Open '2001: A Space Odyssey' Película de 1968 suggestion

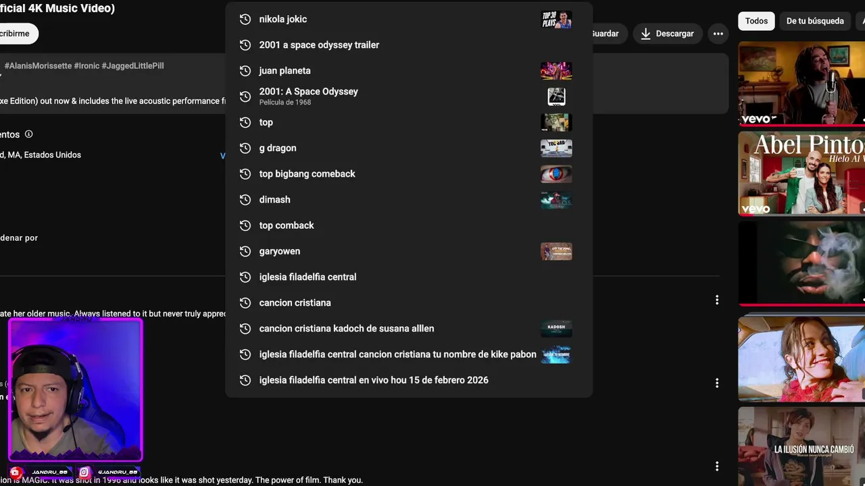pyautogui.click(x=409, y=97)
